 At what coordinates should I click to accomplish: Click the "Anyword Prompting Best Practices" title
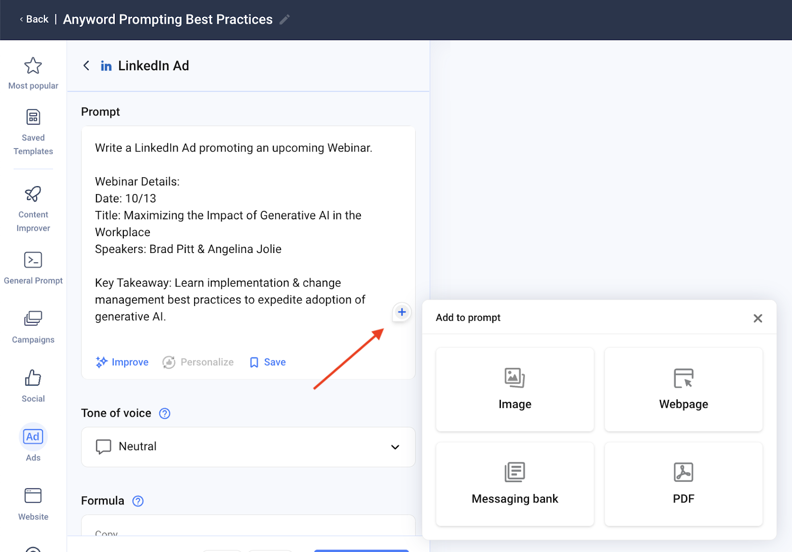pyautogui.click(x=168, y=19)
